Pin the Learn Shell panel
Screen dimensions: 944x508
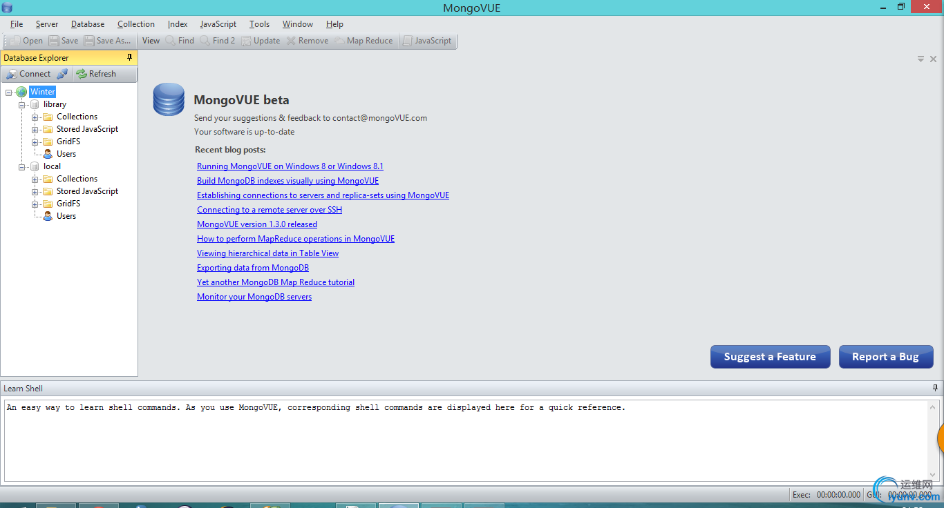click(x=935, y=388)
